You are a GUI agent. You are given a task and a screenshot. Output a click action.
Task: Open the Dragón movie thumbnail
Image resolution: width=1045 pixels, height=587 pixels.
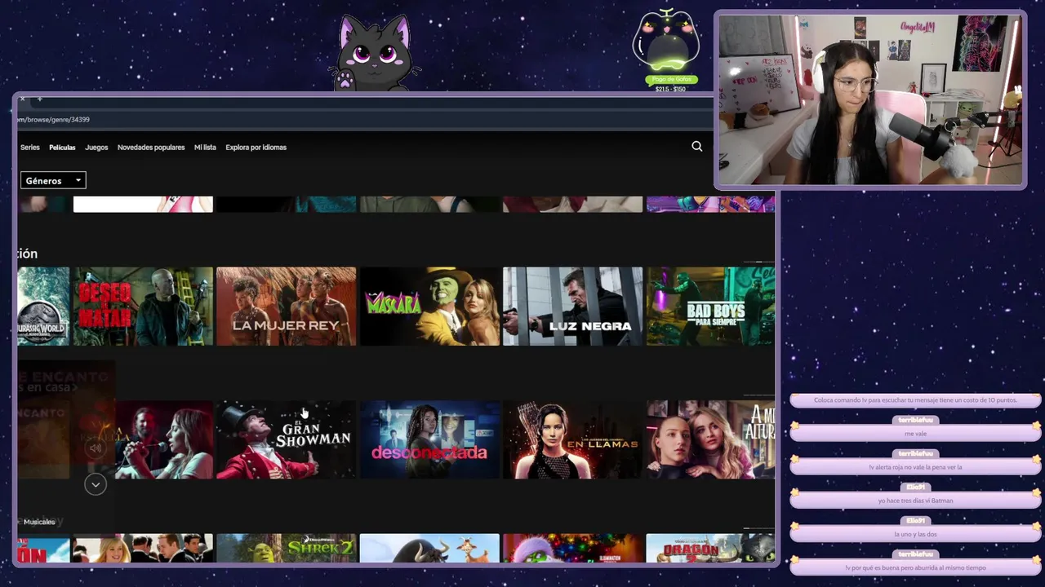(x=710, y=548)
